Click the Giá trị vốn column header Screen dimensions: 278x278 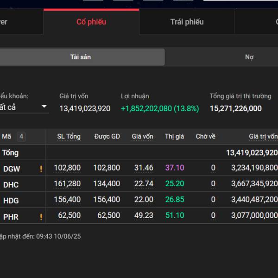263,137
